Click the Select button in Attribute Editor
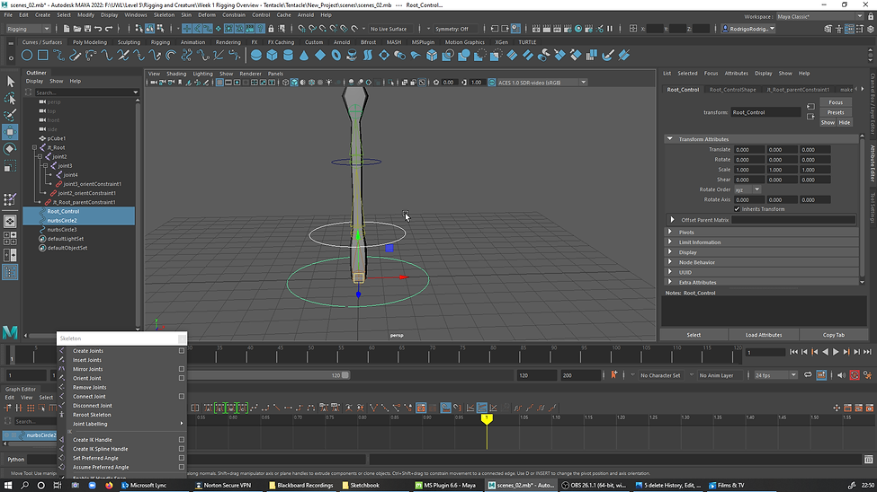 pyautogui.click(x=694, y=335)
